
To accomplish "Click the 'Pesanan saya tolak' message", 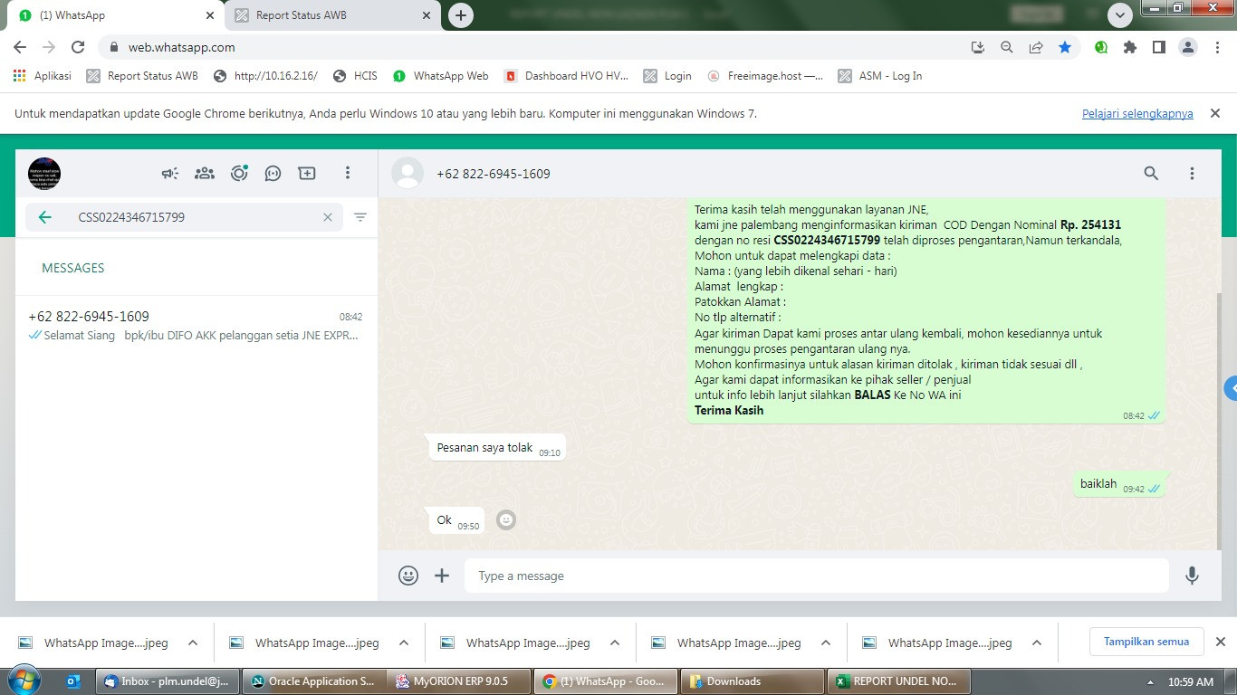I will click(x=497, y=448).
